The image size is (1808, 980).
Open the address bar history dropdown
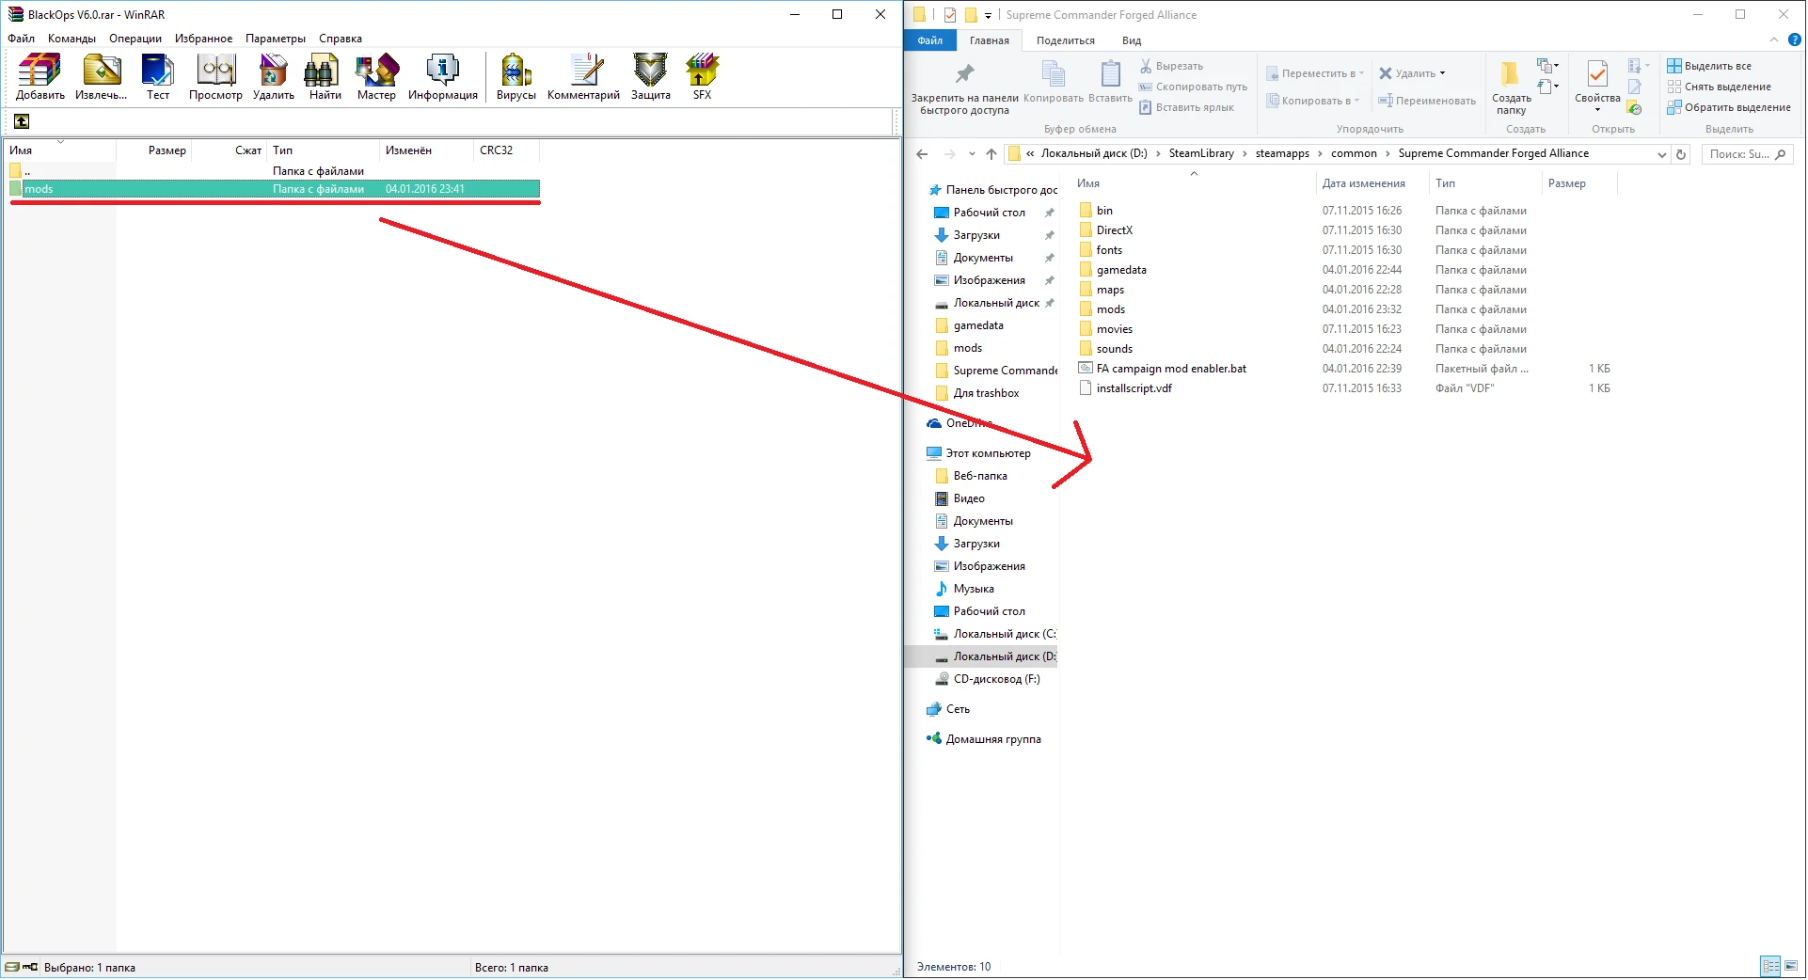[972, 153]
